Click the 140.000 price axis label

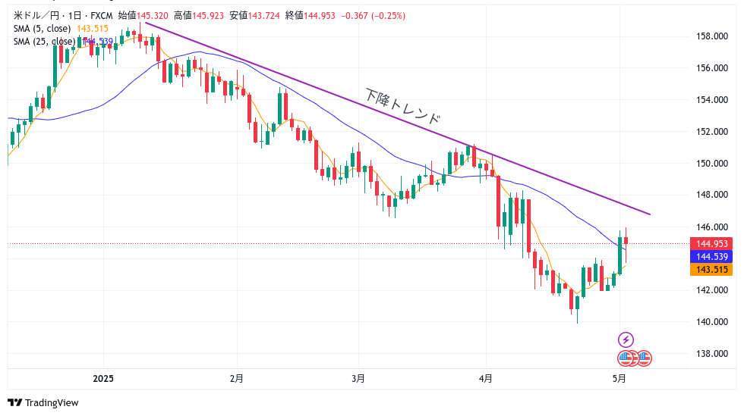[712, 322]
